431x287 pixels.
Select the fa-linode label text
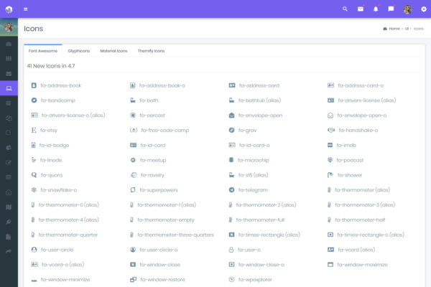pyautogui.click(x=51, y=160)
